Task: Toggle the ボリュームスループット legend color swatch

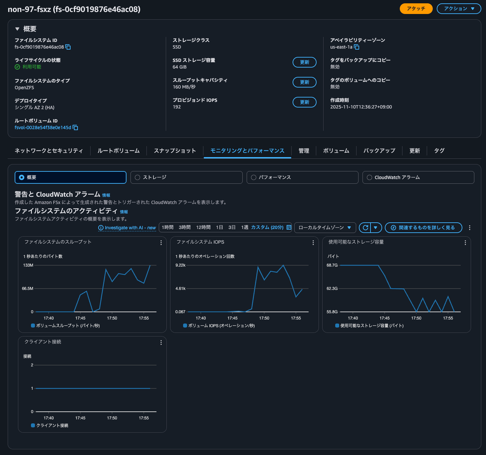Action: click(33, 326)
